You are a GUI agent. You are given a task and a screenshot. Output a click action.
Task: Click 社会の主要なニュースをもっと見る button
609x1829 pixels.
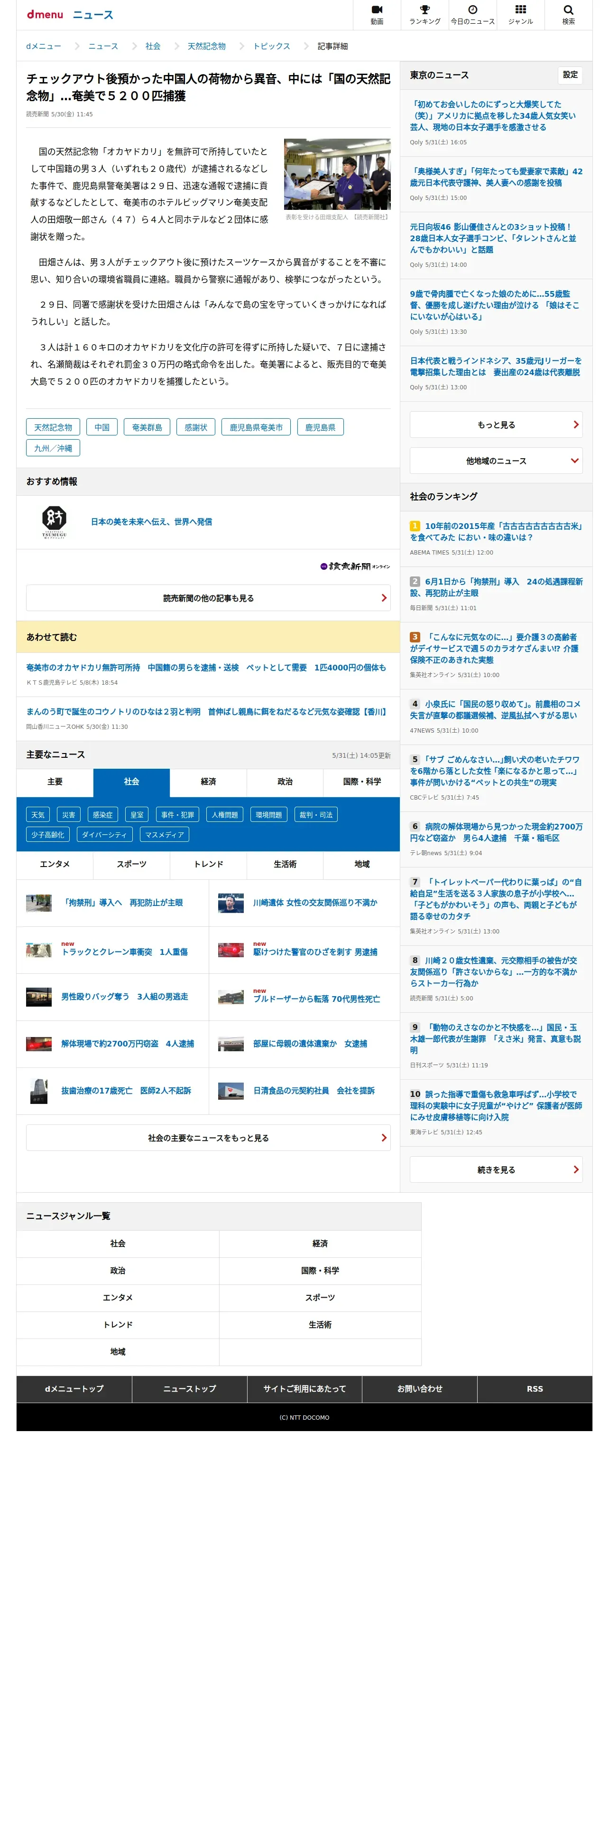(x=208, y=1138)
